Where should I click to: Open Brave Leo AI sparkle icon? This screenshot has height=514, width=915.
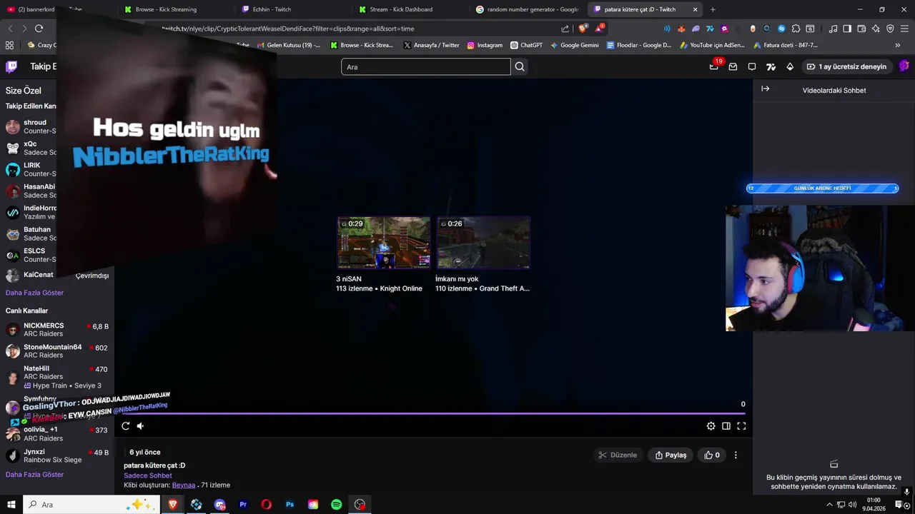pyautogui.click(x=876, y=29)
